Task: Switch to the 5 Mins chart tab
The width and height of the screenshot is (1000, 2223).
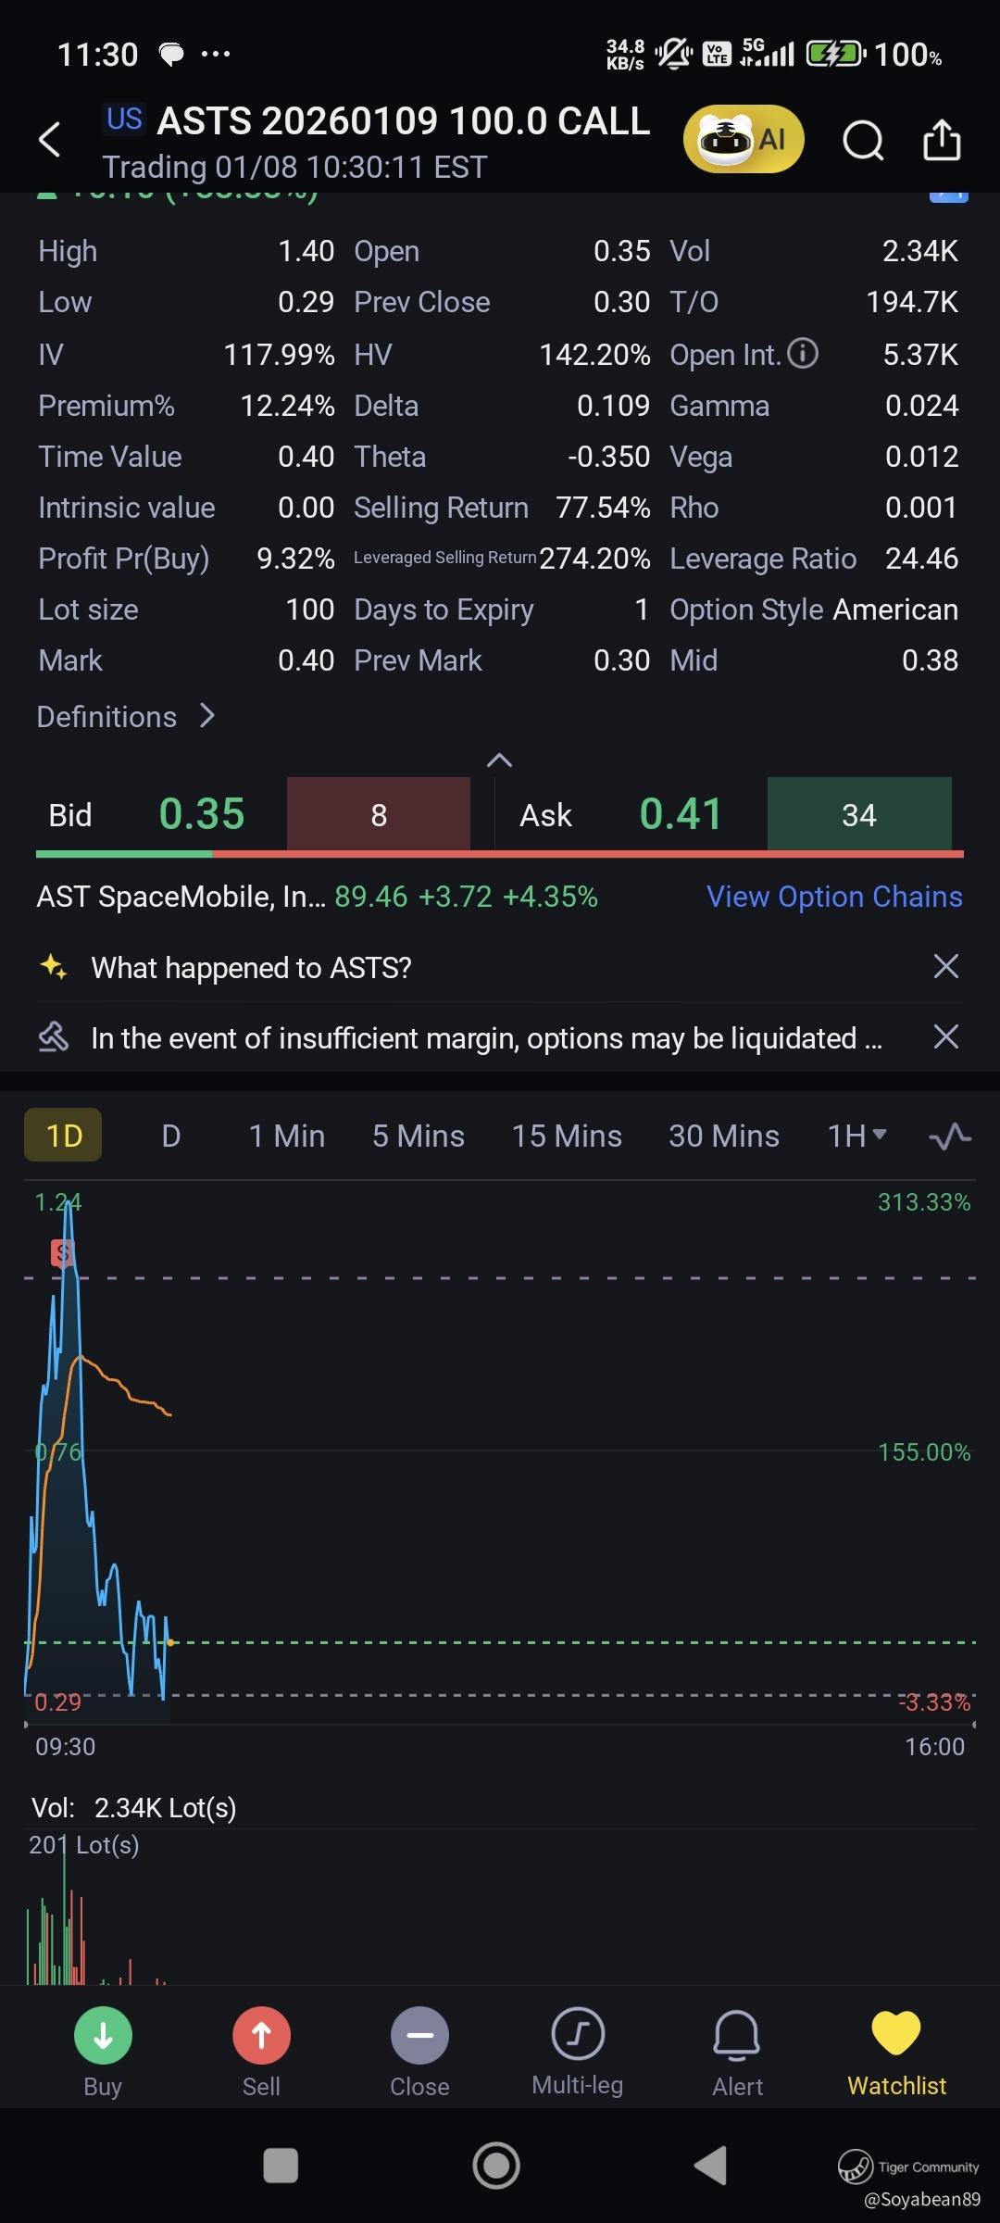Action: (x=419, y=1136)
